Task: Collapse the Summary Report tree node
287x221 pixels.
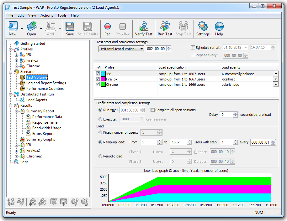Action: [16, 111]
